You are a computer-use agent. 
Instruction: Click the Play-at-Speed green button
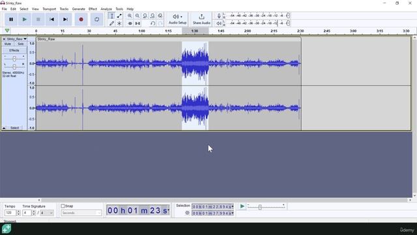point(242,206)
